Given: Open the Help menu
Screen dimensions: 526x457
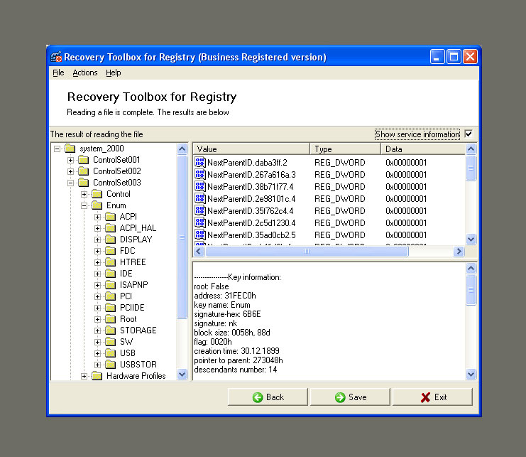Looking at the screenshot, I should (x=114, y=72).
